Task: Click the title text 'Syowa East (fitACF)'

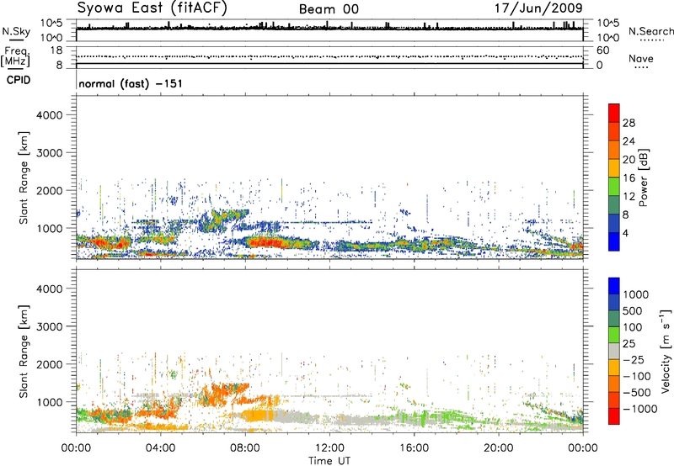Action: click(152, 8)
